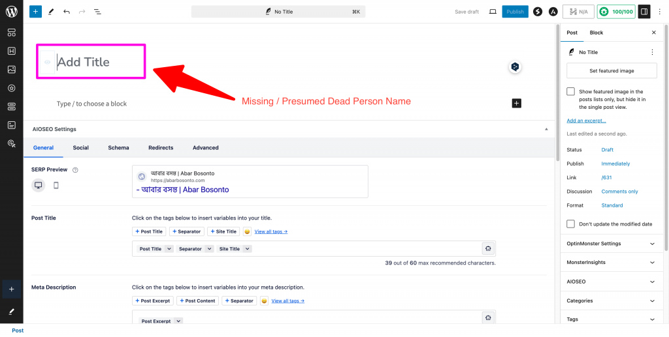Expand the OptinMonster Settings panel
Viewport: 669px width, 337px height.
(x=651, y=244)
